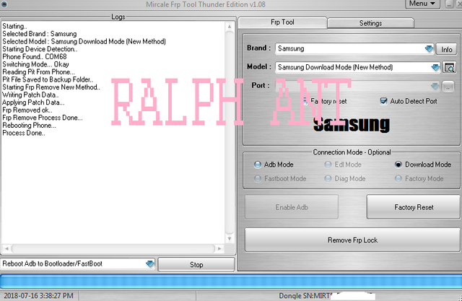Click log line 'Process Done..'
Image resolution: width=462 pixels, height=301 pixels.
tap(24, 133)
